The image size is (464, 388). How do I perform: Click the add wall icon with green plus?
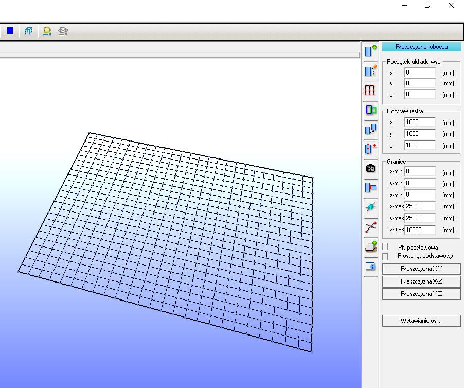(370, 51)
